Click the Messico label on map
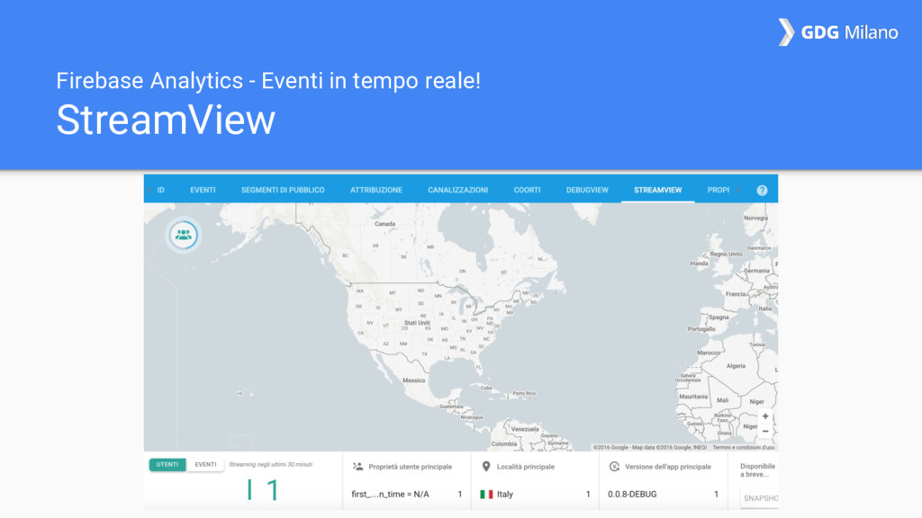This screenshot has width=922, height=518. coord(413,380)
